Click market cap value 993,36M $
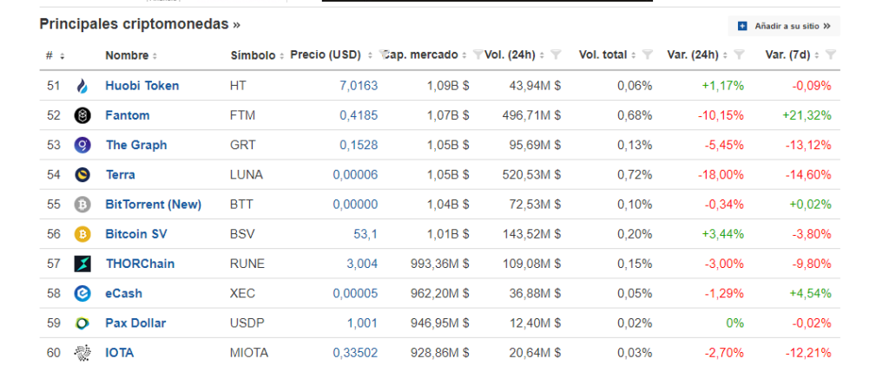This screenshot has height=385, width=889. pyautogui.click(x=440, y=264)
